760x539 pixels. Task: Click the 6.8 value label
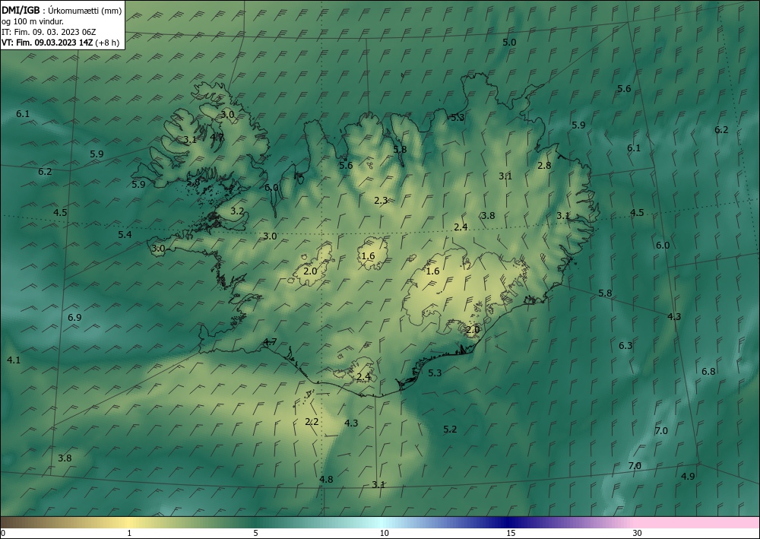(708, 372)
